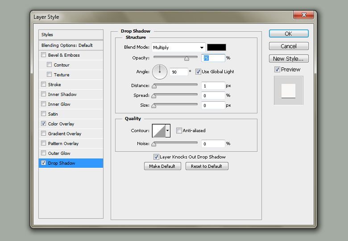Open the contour curve thumbnail picker
The height and width of the screenshot is (241, 348).
158,130
